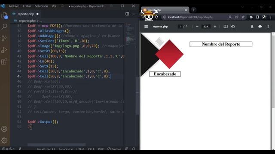Reload the page in Chrome
275x154 pixels.
tap(156, 17)
